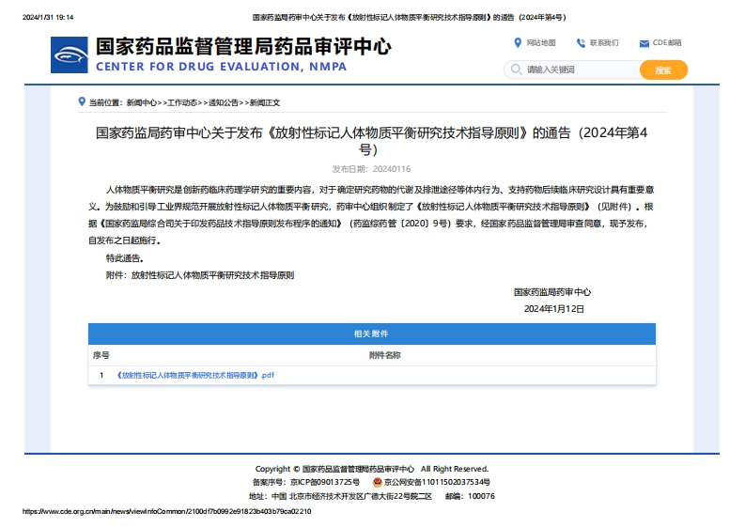745x527 pixels.
Task: Open the 网站地图 site map link
Action: coord(541,43)
